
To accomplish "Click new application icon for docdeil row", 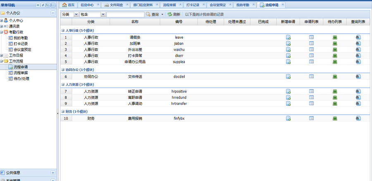I will click(x=288, y=77).
